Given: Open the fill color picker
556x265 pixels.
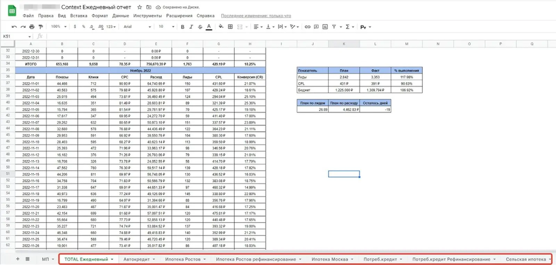Looking at the screenshot, I should click(x=221, y=27).
